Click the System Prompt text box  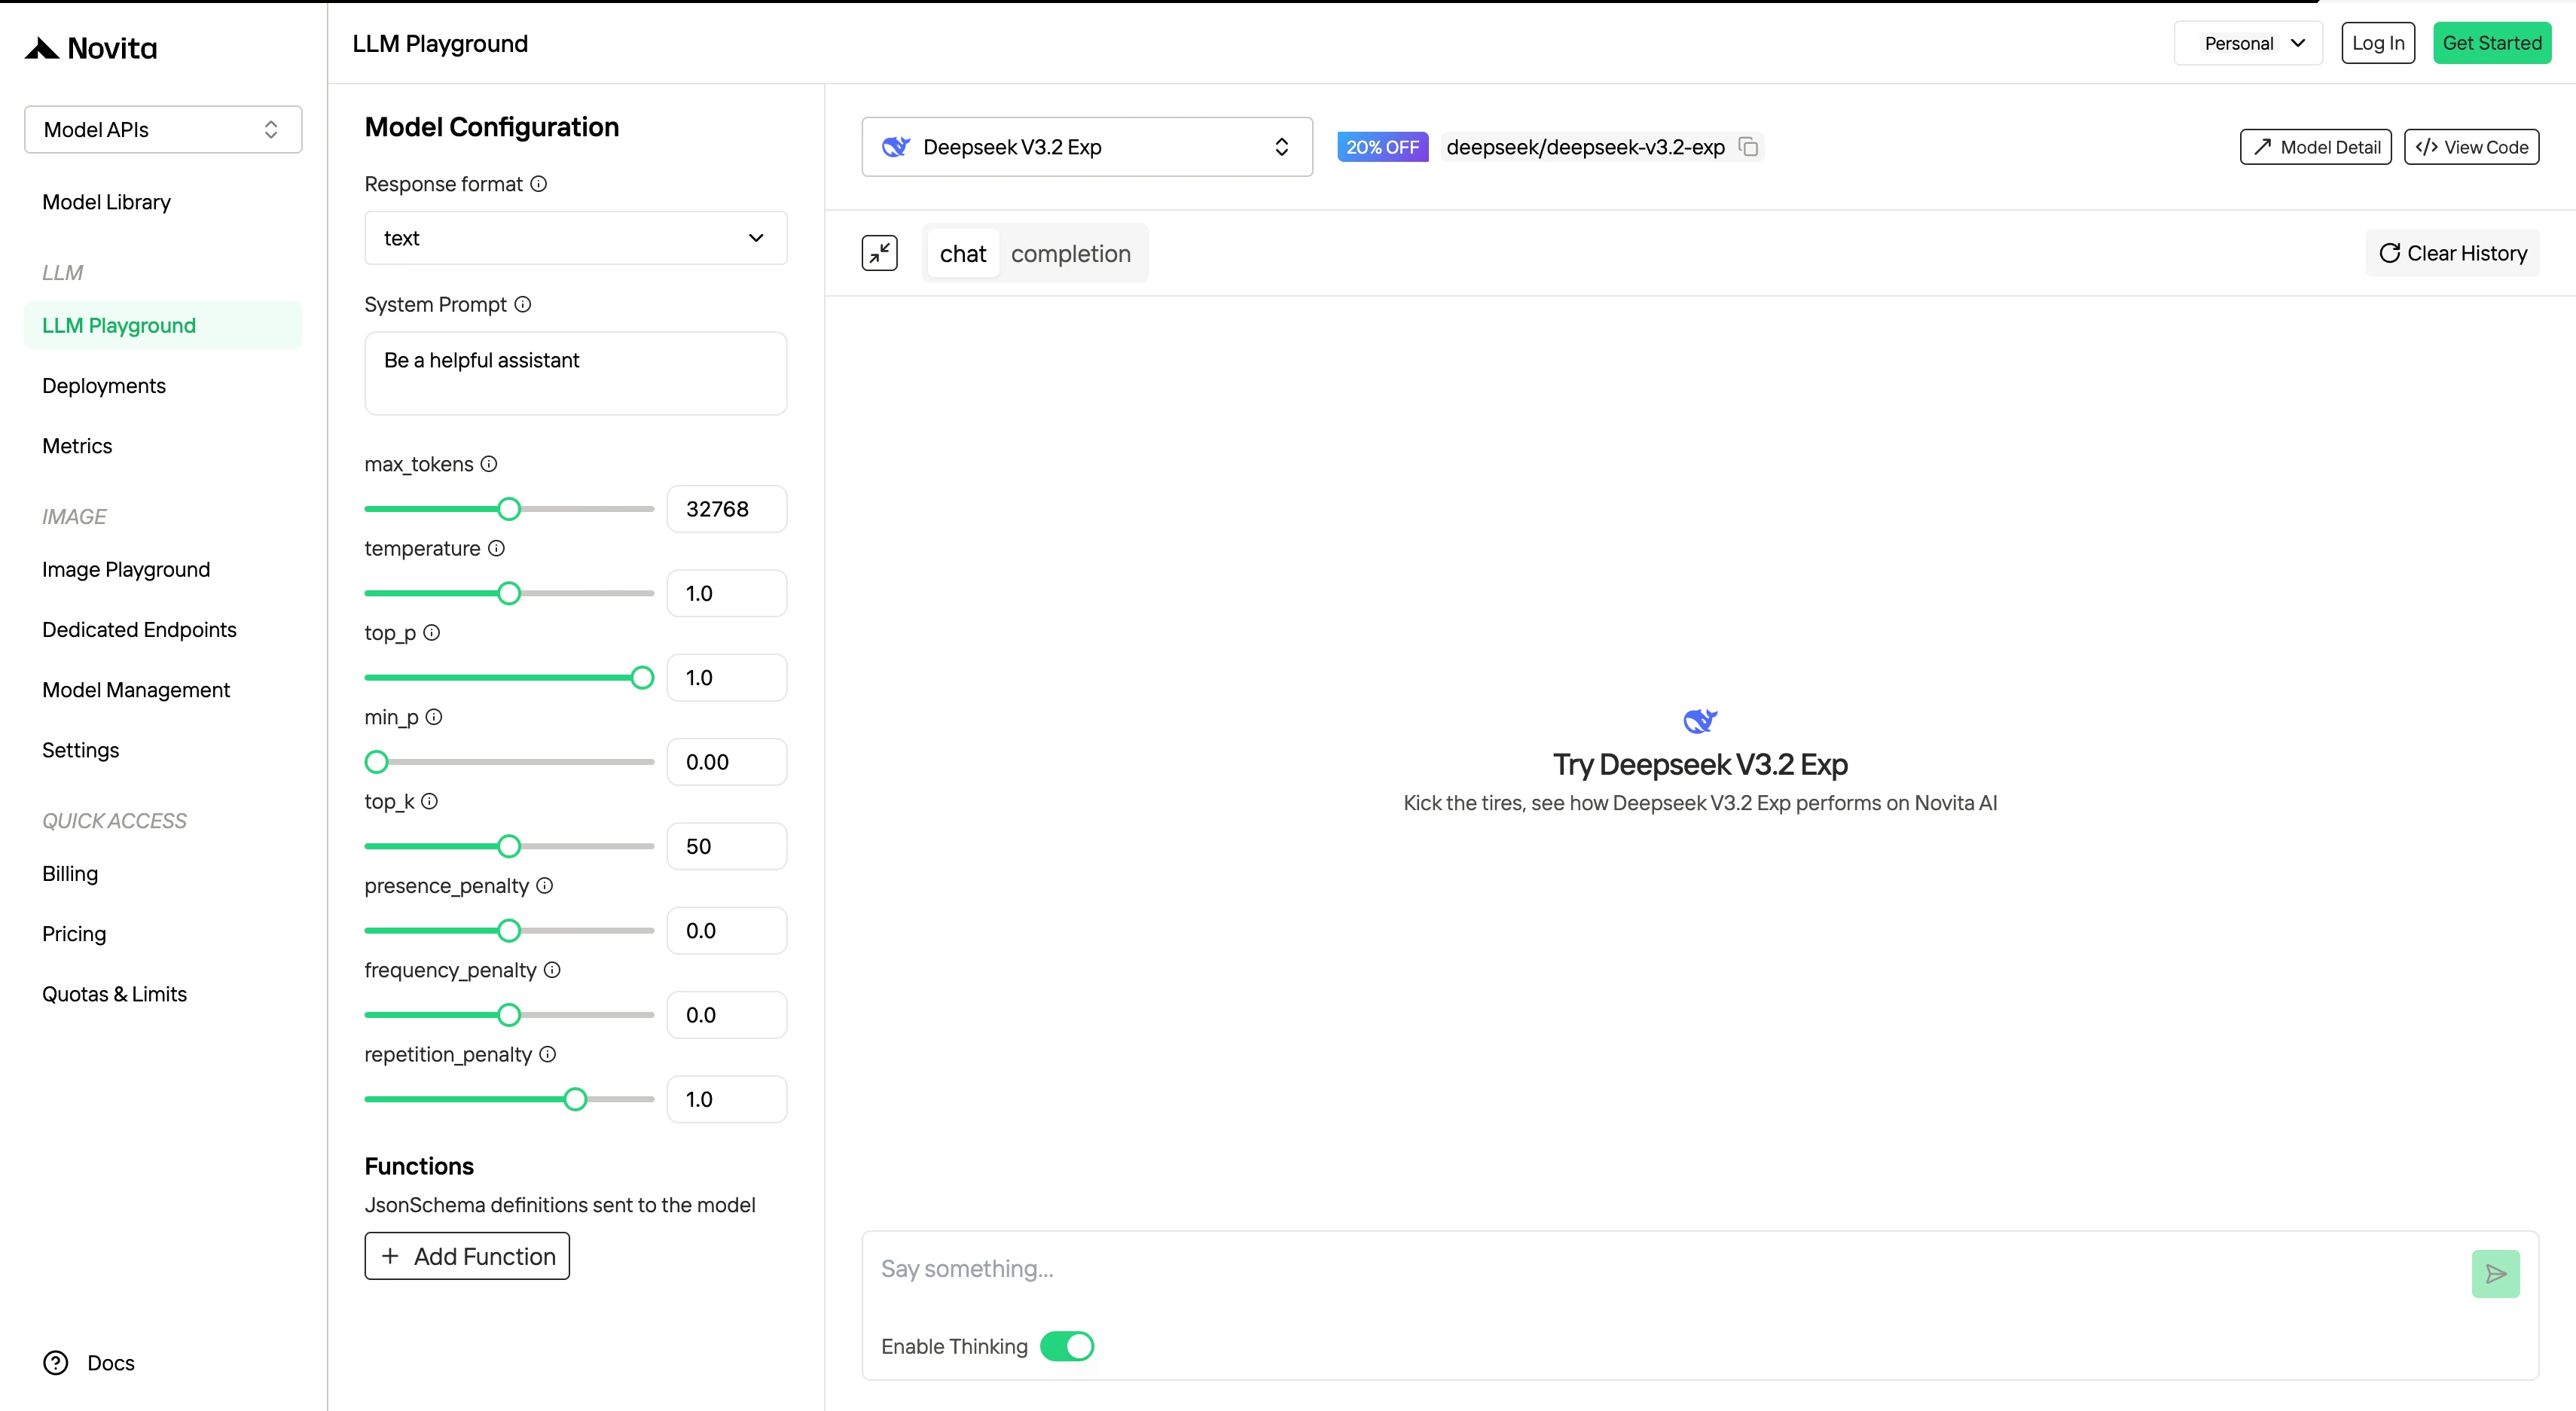coord(576,373)
